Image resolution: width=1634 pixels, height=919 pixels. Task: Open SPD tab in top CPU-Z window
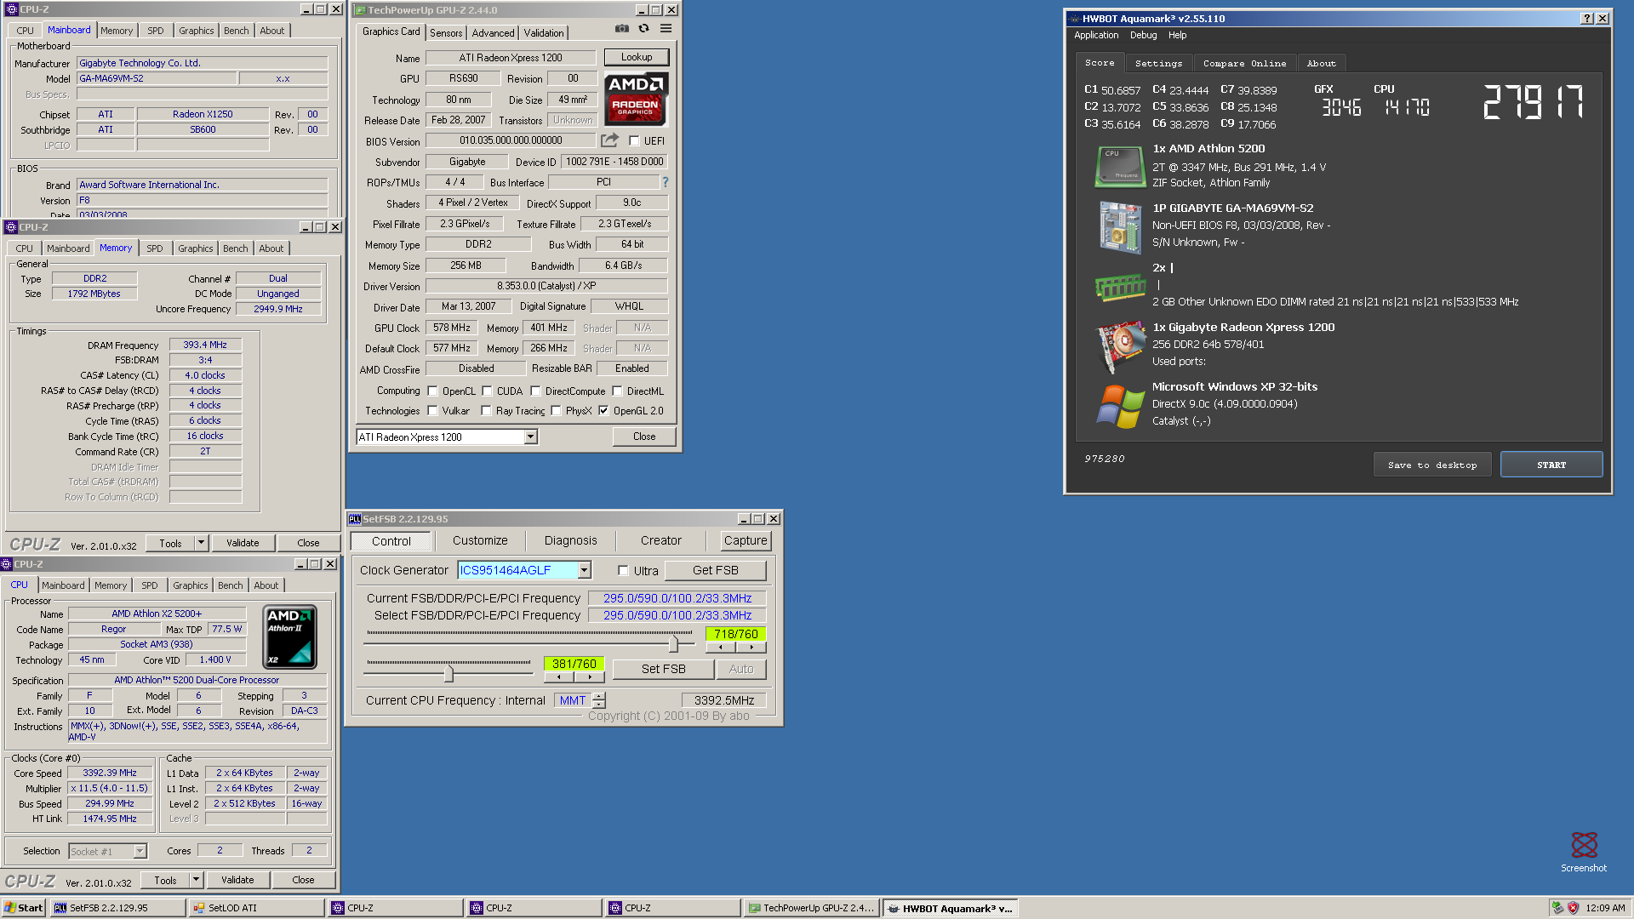click(x=155, y=31)
